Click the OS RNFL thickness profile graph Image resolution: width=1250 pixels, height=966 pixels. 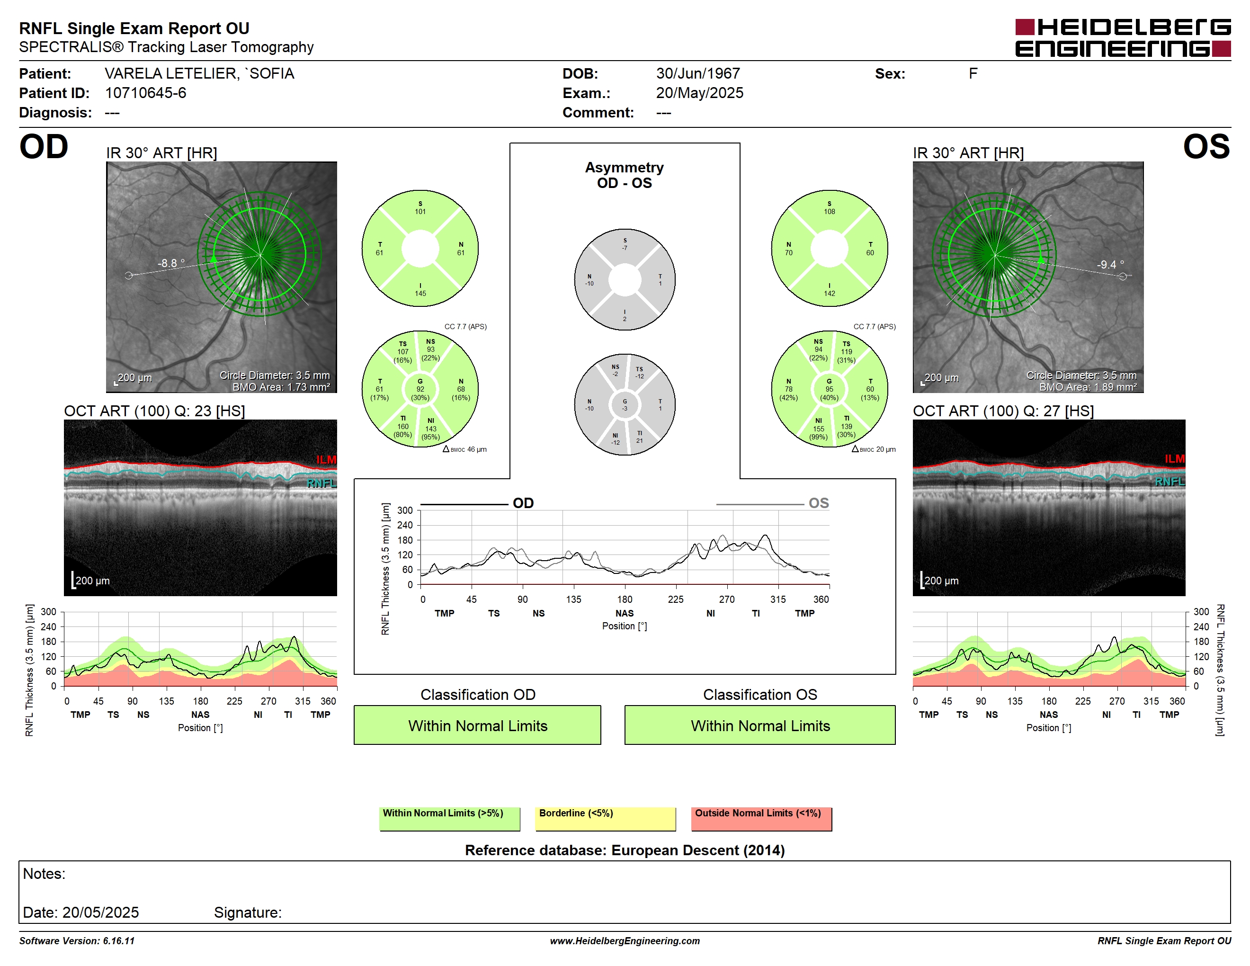(1049, 649)
